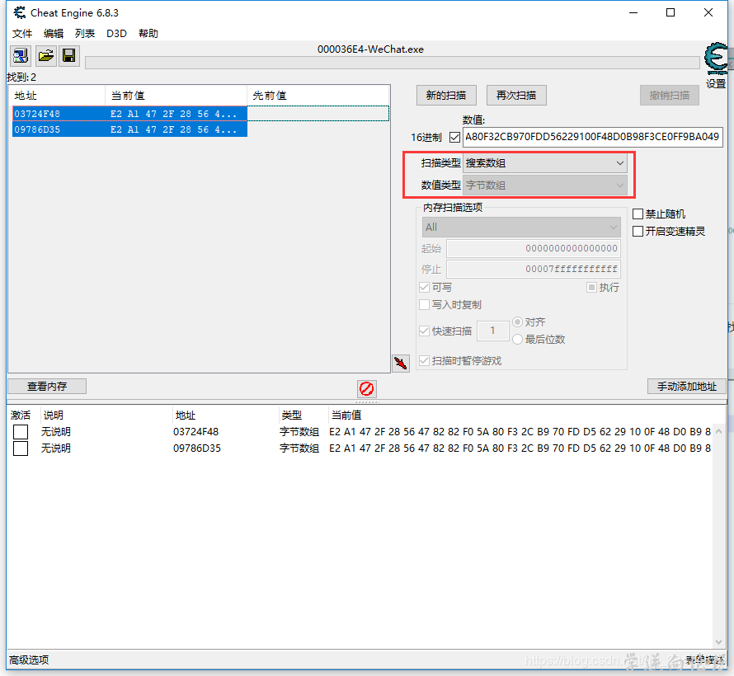734x676 pixels.
Task: Open 高级选项 in status bar
Action: [x=29, y=660]
